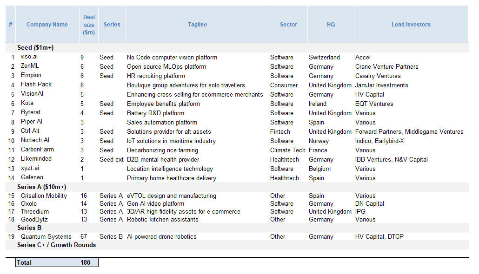Click eVTOL design and manufacturing tagline
This screenshot has height=274, width=479.
point(172,196)
